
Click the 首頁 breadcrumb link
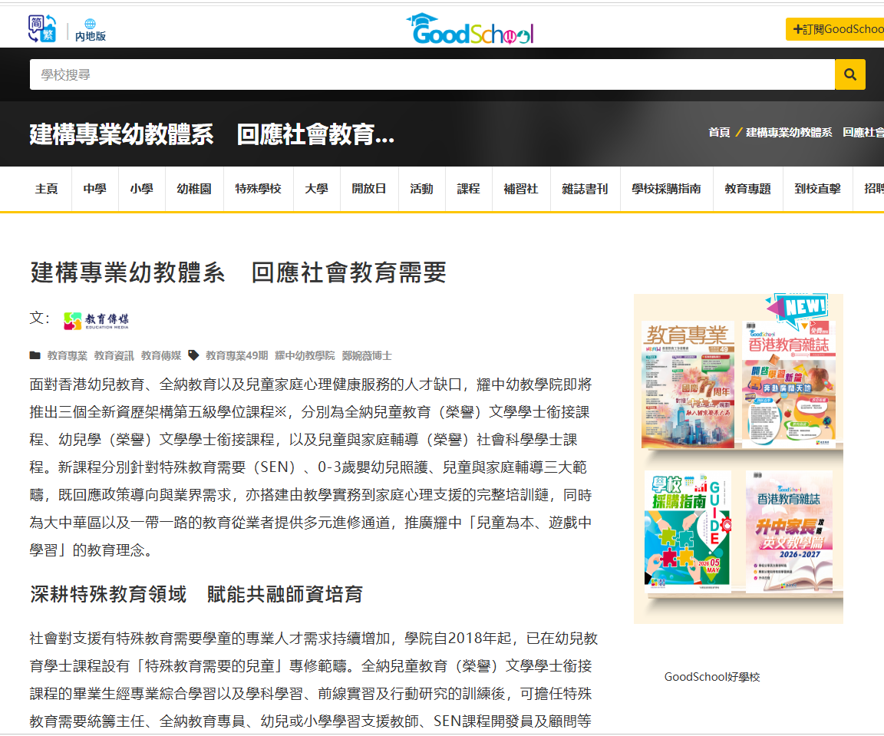coord(719,133)
